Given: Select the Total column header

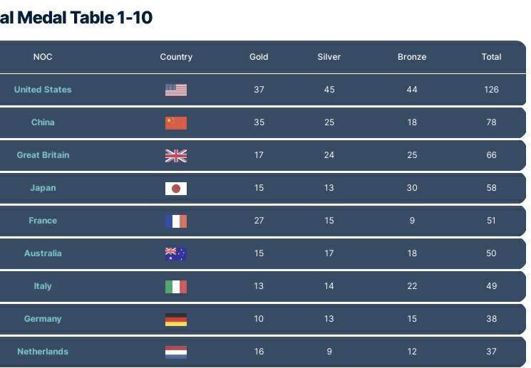Looking at the screenshot, I should tap(491, 57).
